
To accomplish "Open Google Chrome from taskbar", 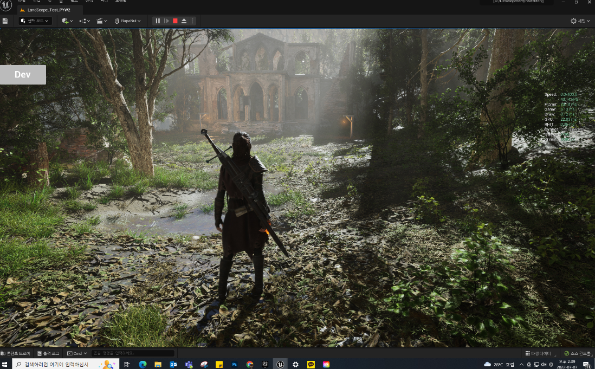I will click(250, 364).
